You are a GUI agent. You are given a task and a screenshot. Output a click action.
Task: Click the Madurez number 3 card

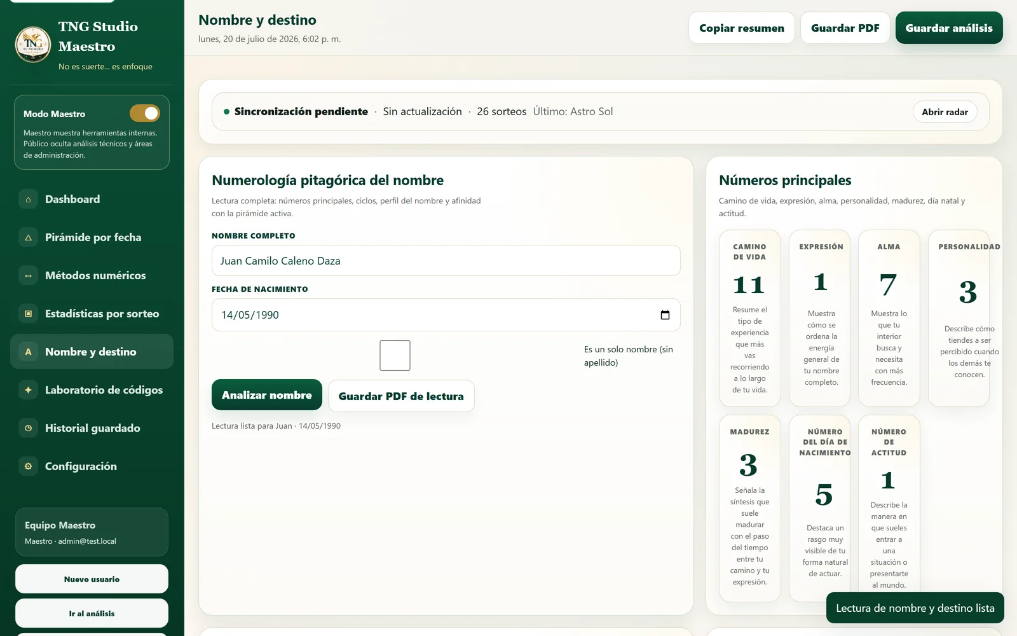coord(749,508)
